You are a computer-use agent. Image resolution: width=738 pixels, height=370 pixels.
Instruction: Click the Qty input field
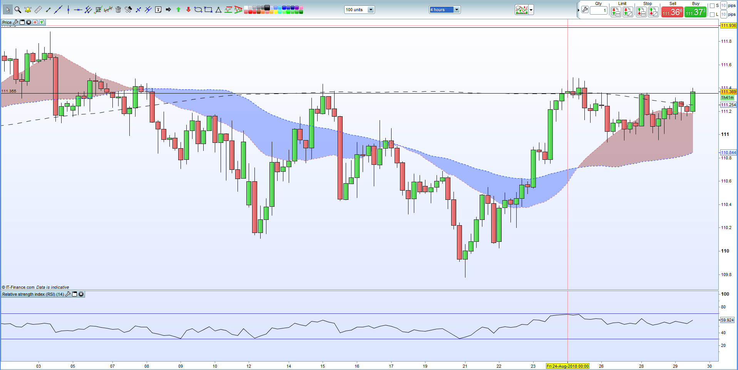(x=599, y=10)
